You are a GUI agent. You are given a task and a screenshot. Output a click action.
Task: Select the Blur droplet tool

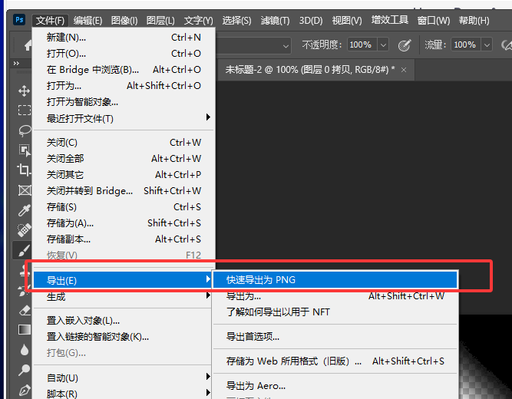tap(25, 350)
